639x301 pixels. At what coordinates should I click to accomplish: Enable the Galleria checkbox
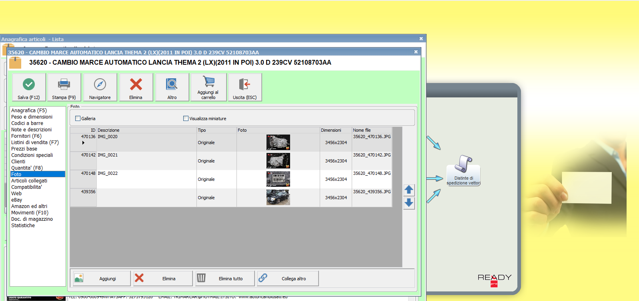click(78, 119)
